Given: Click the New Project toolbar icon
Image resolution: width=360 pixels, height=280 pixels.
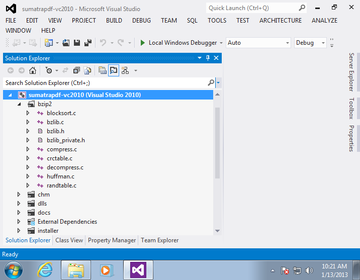Looking at the screenshot, I should tap(48, 43).
